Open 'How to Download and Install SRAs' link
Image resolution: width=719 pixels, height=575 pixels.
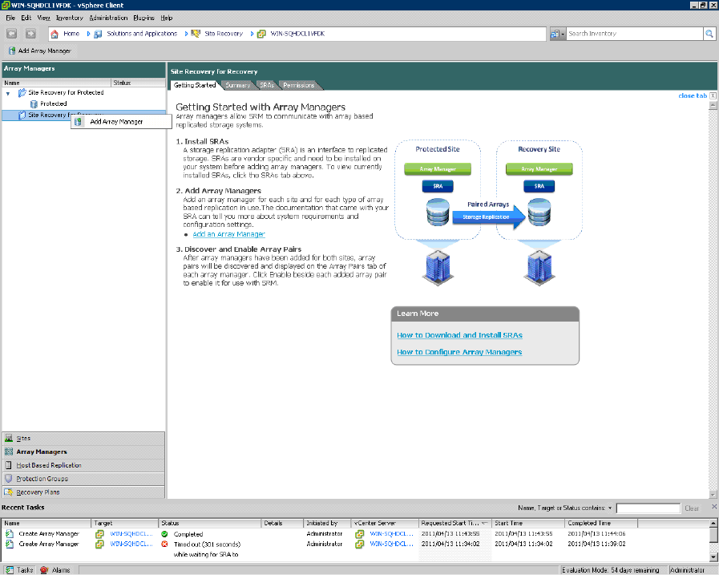click(459, 335)
